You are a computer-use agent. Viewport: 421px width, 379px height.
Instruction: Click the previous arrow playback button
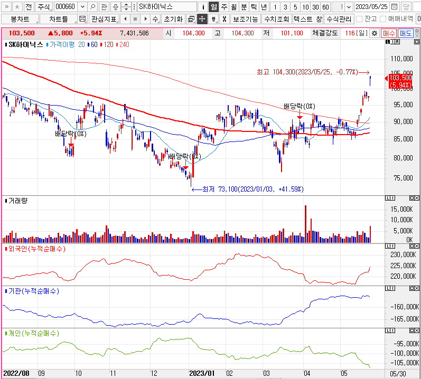125,19
